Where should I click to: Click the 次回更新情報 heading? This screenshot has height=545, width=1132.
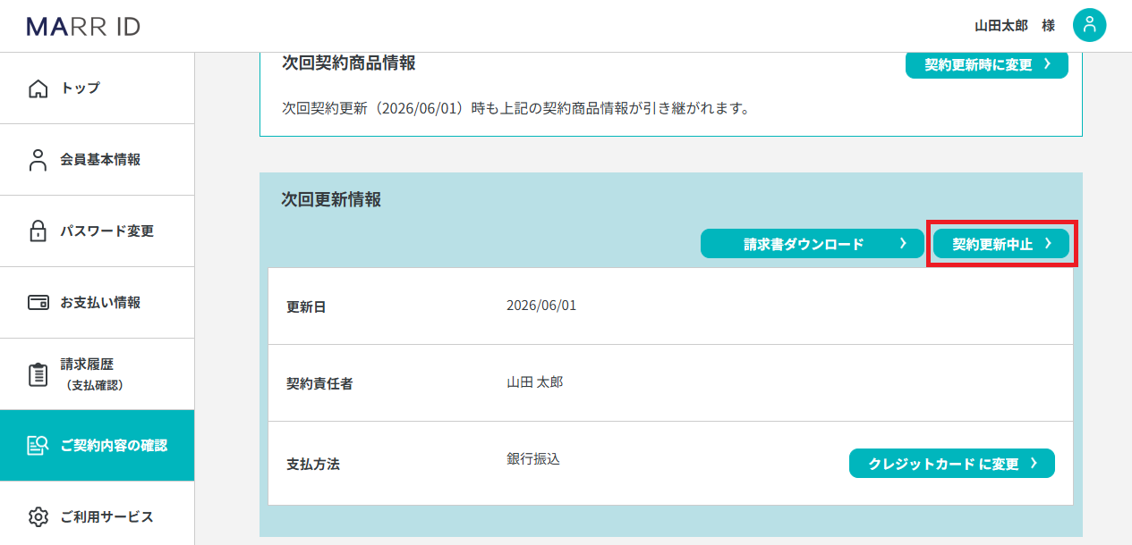[x=332, y=200]
